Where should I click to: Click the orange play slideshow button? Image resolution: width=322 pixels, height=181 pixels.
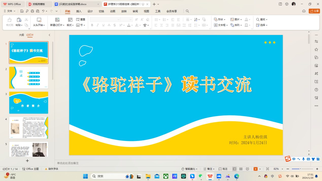click(x=256, y=169)
